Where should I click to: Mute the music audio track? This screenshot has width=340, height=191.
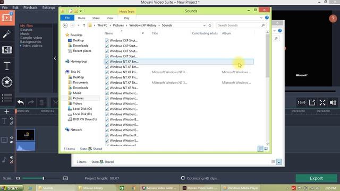tap(12, 158)
